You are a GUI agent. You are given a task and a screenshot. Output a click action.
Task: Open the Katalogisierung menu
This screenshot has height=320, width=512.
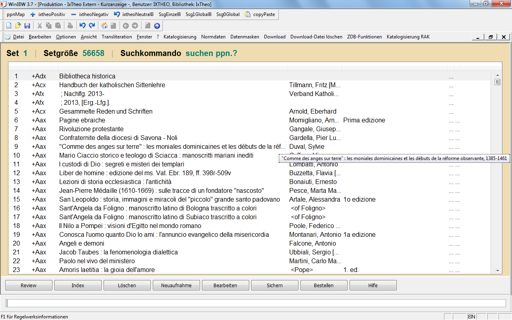coord(180,37)
